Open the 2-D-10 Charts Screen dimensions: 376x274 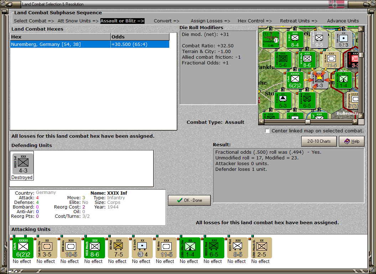319,141
